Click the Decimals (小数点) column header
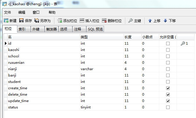 (x=150, y=37)
